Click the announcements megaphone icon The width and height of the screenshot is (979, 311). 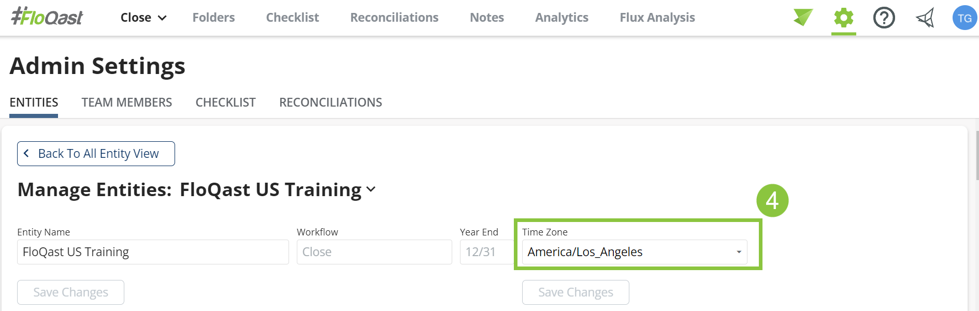pos(925,18)
